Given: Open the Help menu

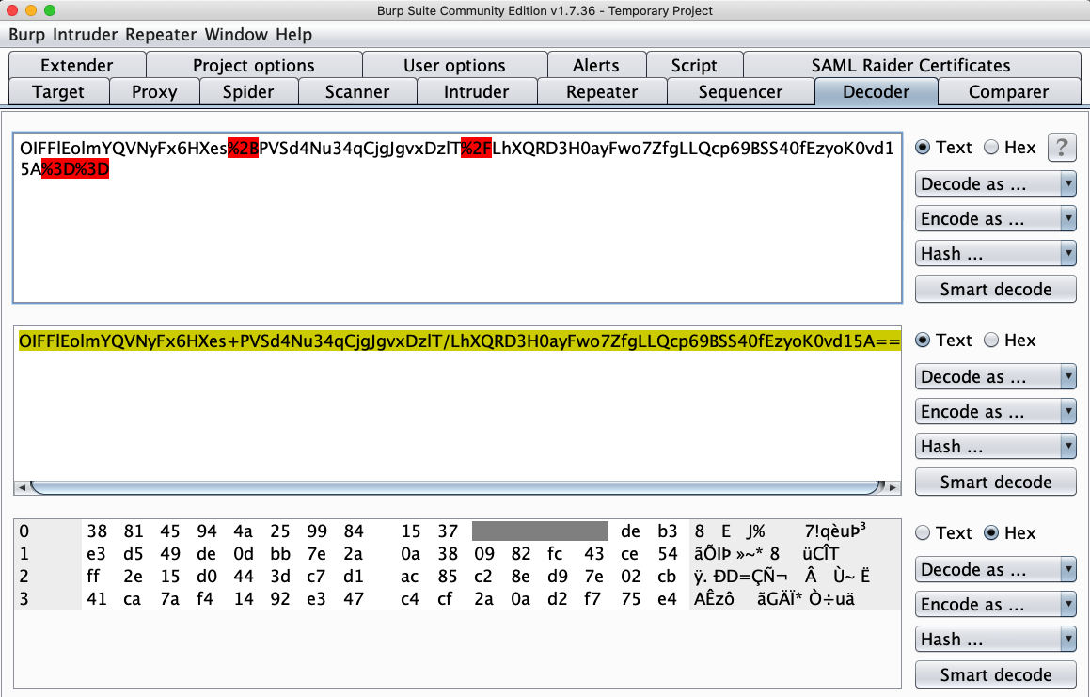Looking at the screenshot, I should tap(293, 35).
